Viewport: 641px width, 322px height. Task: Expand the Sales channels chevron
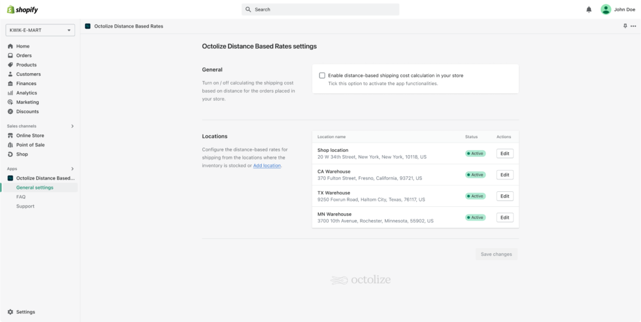[x=73, y=126]
